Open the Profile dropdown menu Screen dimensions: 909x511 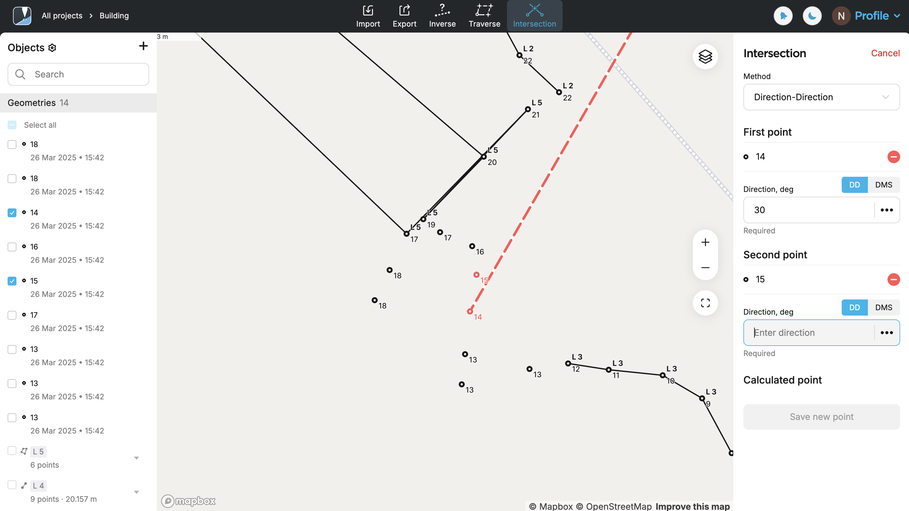coord(877,16)
